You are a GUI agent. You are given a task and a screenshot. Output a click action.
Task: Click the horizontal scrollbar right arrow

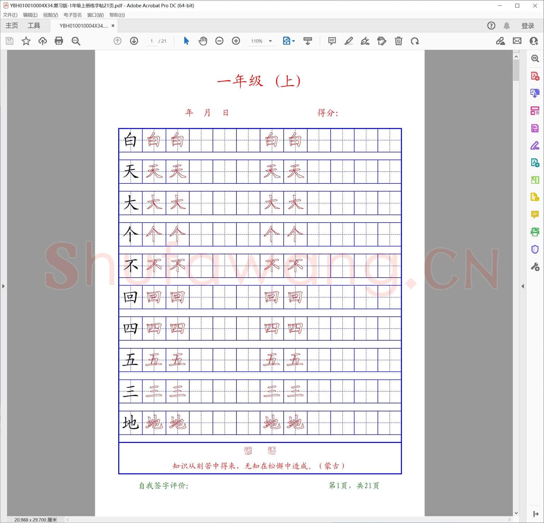coord(509,520)
